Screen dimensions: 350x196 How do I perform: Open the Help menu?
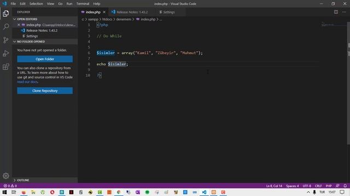[x=97, y=4]
